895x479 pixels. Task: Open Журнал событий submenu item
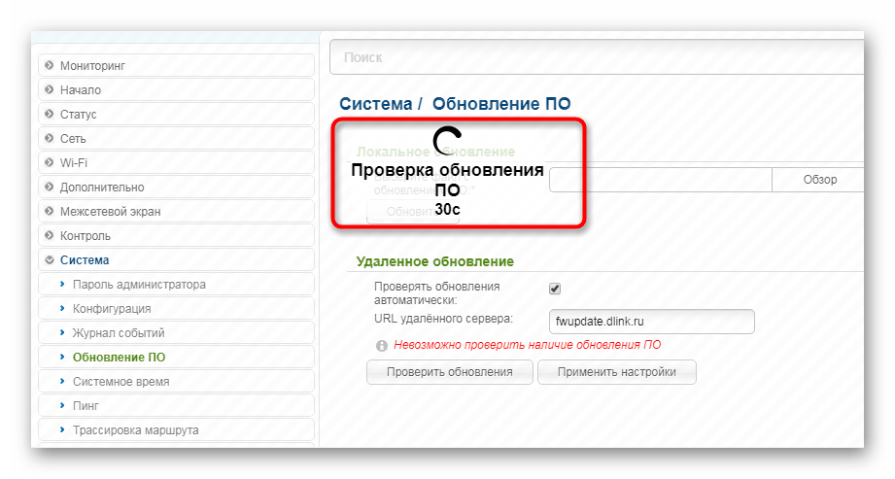(176, 333)
